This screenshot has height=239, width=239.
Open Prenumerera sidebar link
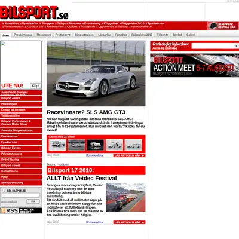(21, 136)
